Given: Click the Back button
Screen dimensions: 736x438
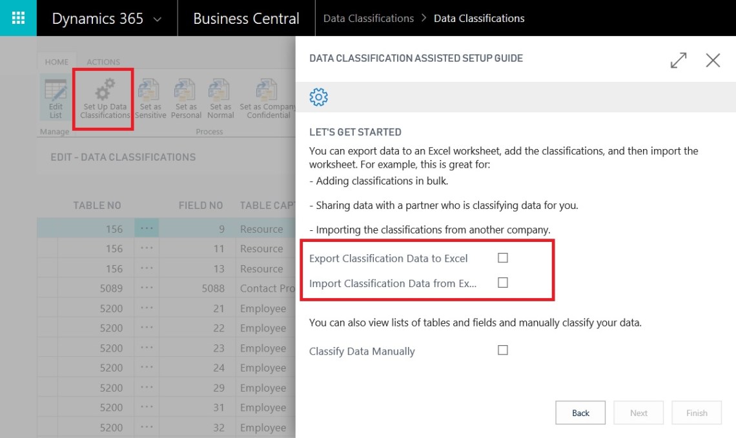Looking at the screenshot, I should tap(580, 413).
